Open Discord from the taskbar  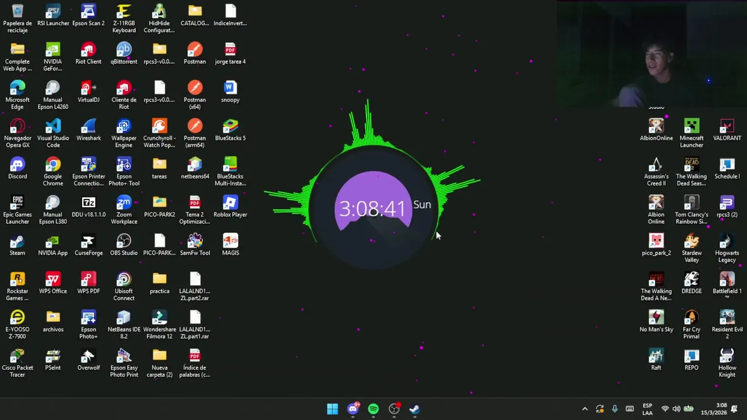tap(353, 409)
